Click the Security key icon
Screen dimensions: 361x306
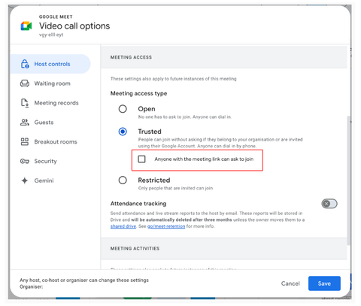tap(25, 161)
